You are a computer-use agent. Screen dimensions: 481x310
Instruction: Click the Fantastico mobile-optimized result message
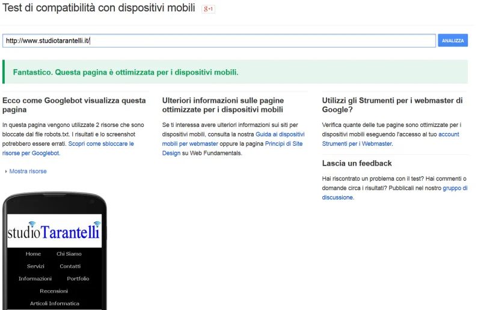pyautogui.click(x=235, y=72)
